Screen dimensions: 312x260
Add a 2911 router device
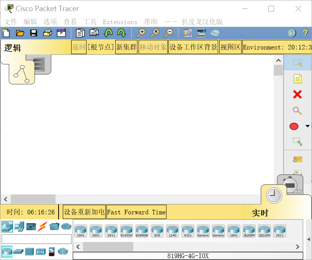(x=111, y=231)
